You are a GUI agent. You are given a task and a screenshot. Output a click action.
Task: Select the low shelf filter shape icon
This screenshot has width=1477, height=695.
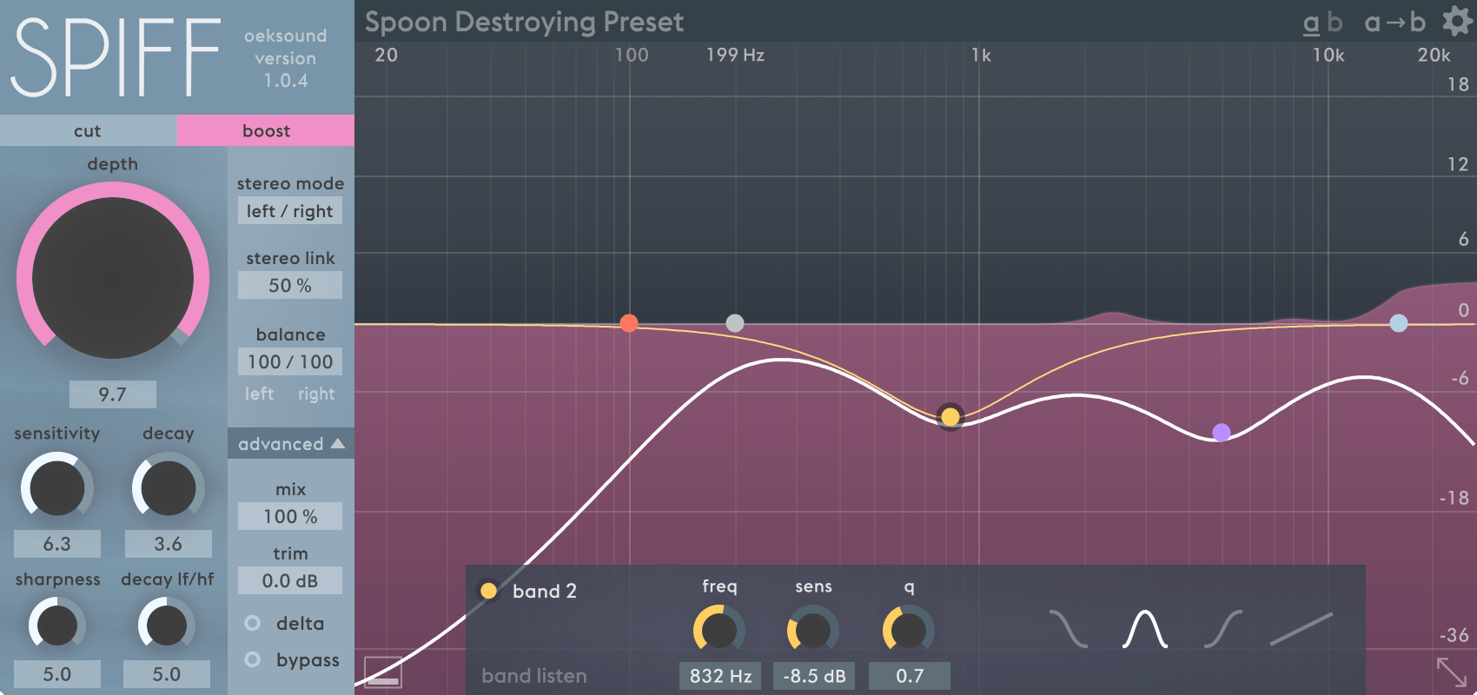pos(1068,629)
